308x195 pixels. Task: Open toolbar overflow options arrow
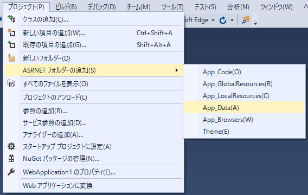tap(255, 23)
